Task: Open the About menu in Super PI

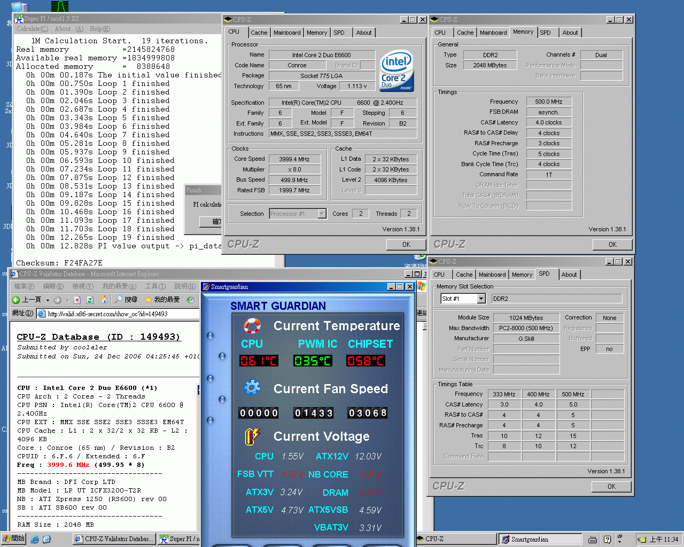Action: pyautogui.click(x=69, y=29)
